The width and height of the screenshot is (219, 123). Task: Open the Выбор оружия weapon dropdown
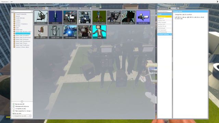click(22, 116)
